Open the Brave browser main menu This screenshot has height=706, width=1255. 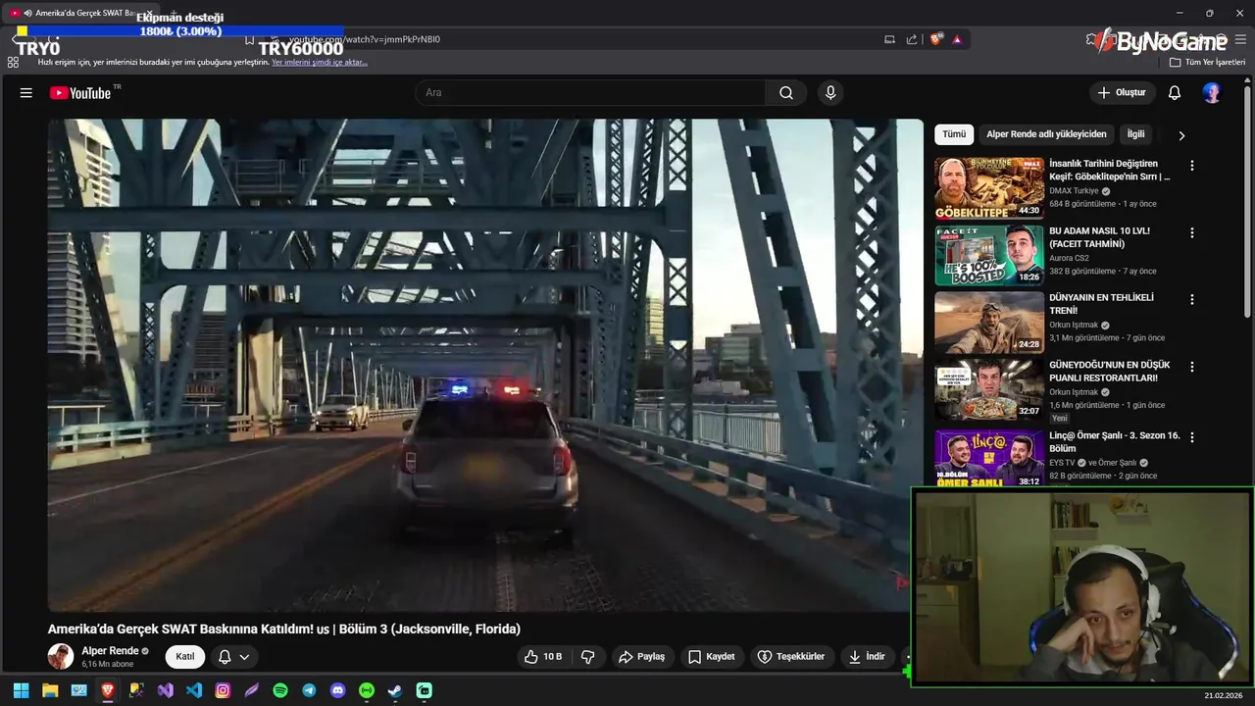[1240, 39]
